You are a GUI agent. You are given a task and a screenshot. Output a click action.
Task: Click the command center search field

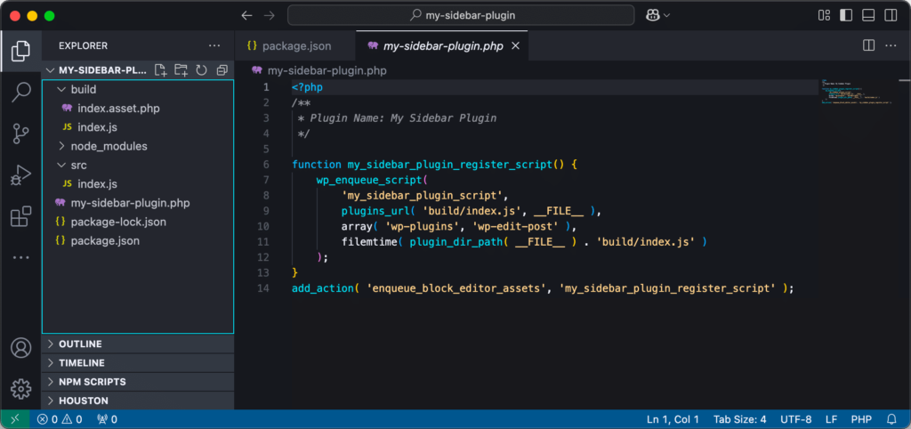coord(461,15)
